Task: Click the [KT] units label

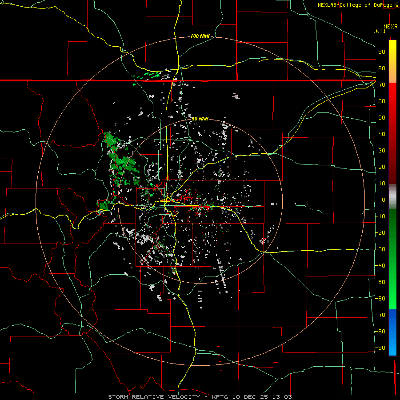Action: pyautogui.click(x=380, y=31)
